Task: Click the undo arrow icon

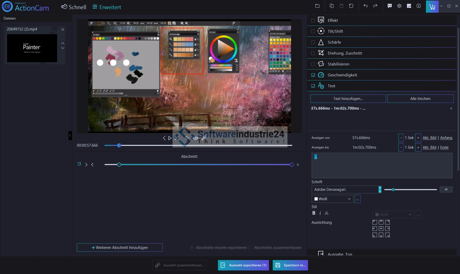Action: [365, 6]
